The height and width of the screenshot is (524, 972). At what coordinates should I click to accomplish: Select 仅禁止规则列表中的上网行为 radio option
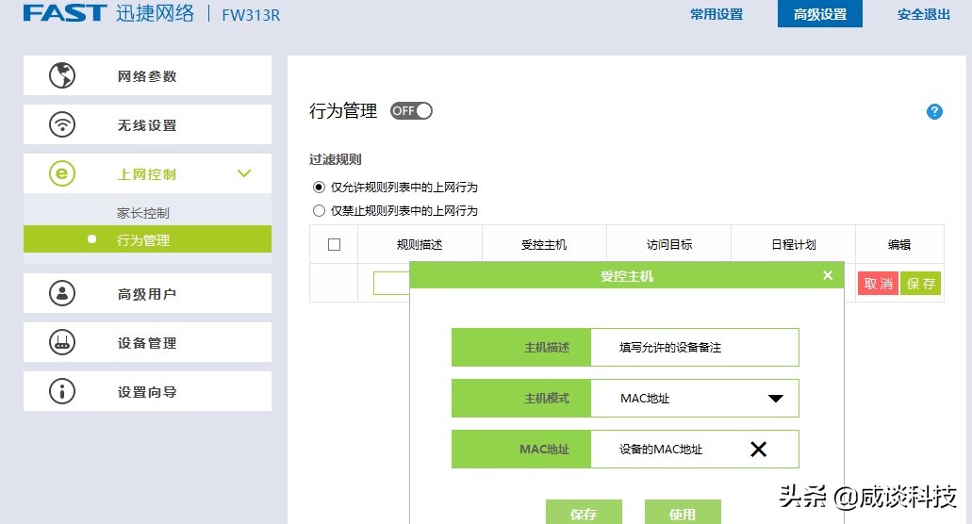[x=319, y=210]
